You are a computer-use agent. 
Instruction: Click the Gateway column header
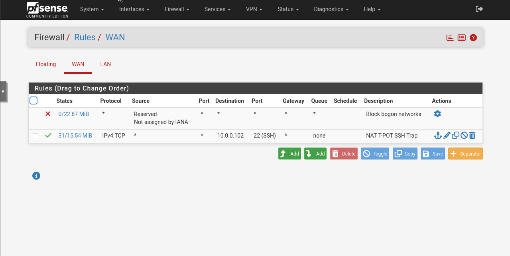[x=293, y=101]
